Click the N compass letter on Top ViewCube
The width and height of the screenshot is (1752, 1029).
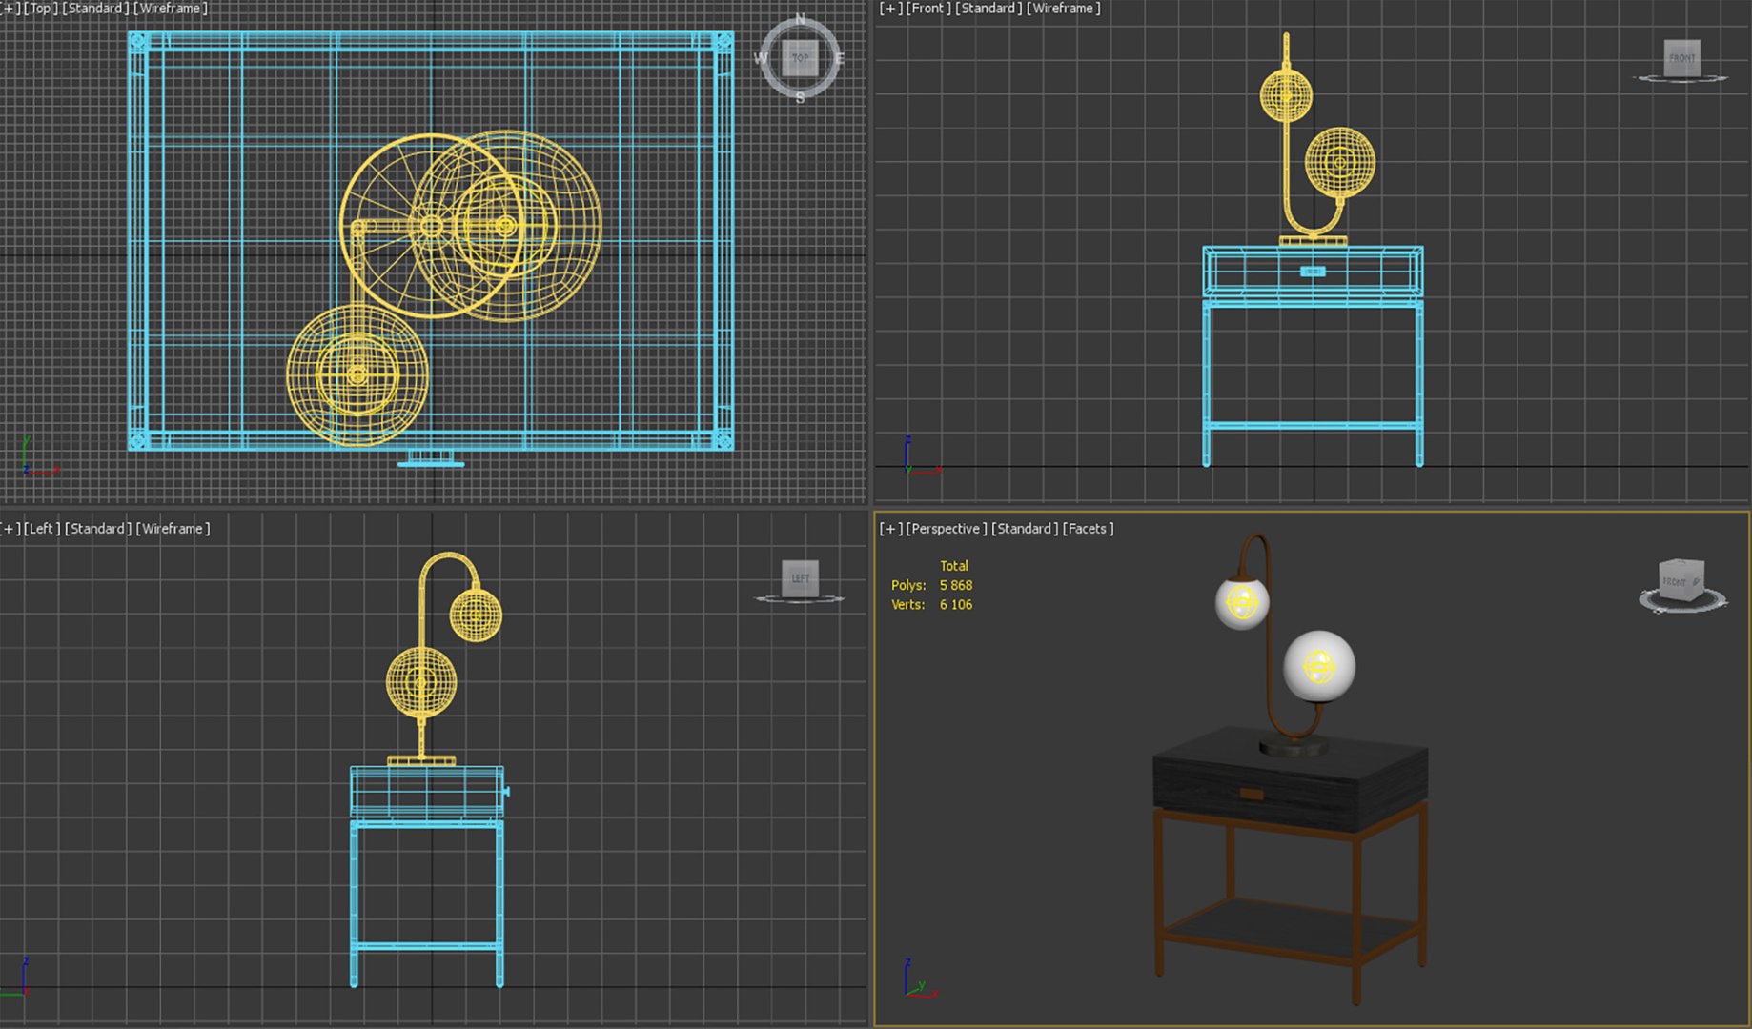click(800, 19)
